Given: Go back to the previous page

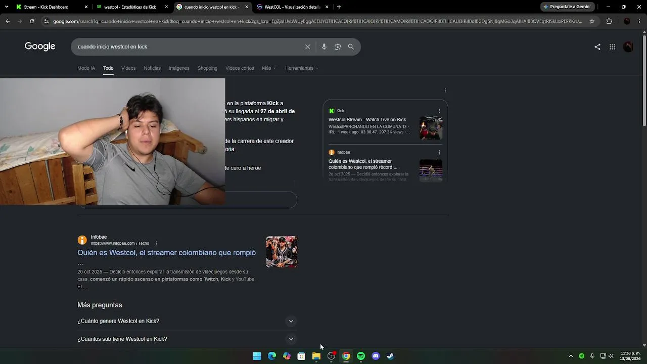Looking at the screenshot, I should 8,21.
